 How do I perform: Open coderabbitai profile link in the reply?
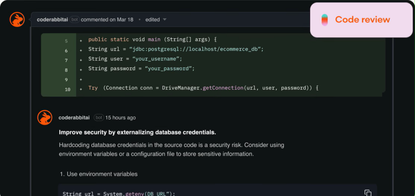74,118
